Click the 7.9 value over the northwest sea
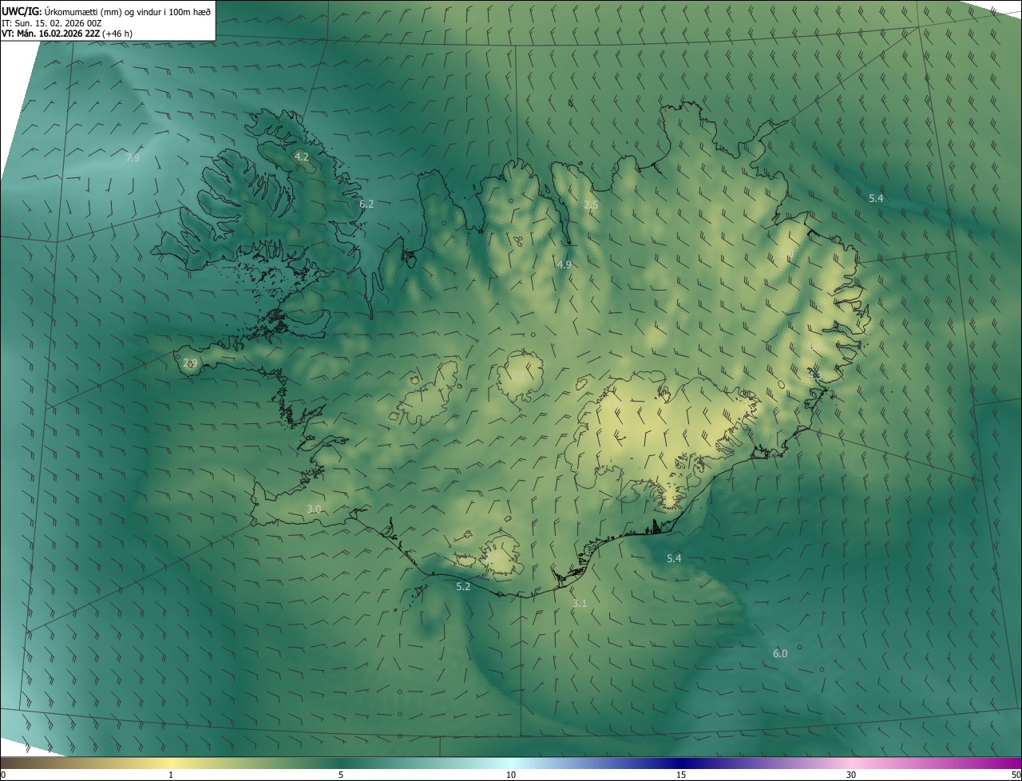1022x781 pixels. pyautogui.click(x=133, y=158)
